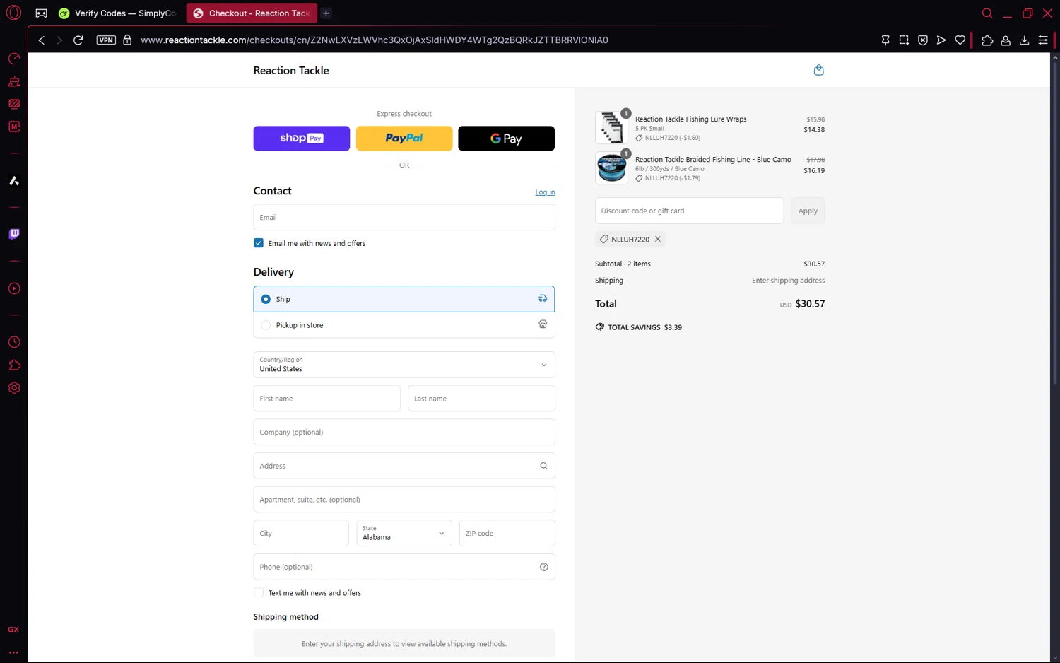Click the First name field
The width and height of the screenshot is (1060, 663).
click(327, 399)
